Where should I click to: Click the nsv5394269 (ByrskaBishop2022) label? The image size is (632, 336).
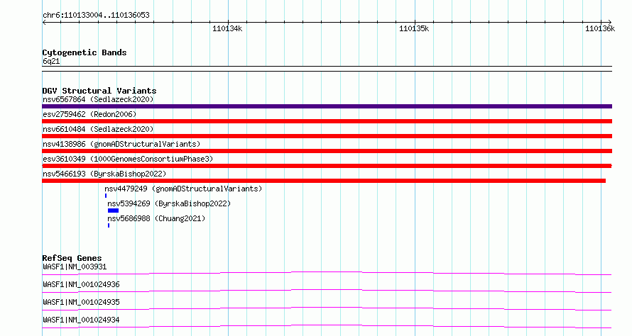tap(169, 203)
